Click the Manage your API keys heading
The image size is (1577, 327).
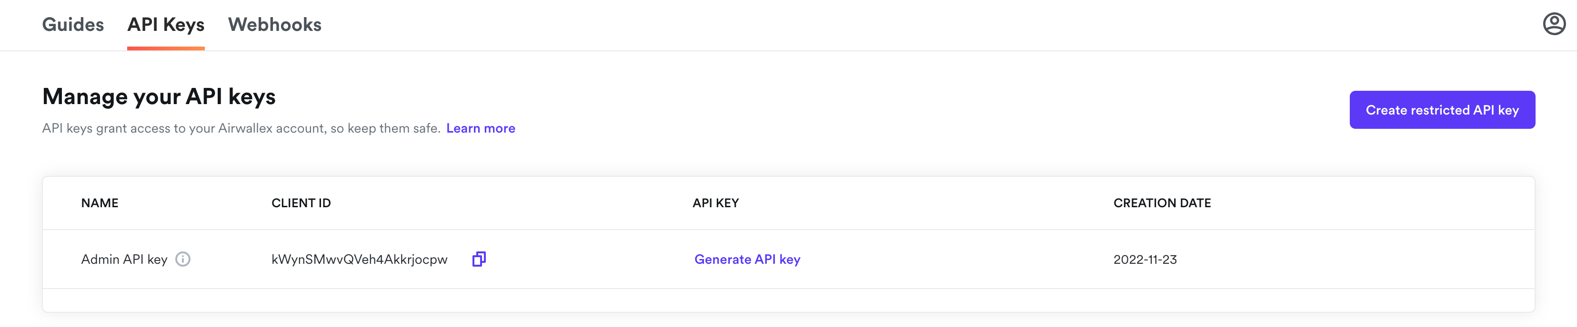pos(159,96)
